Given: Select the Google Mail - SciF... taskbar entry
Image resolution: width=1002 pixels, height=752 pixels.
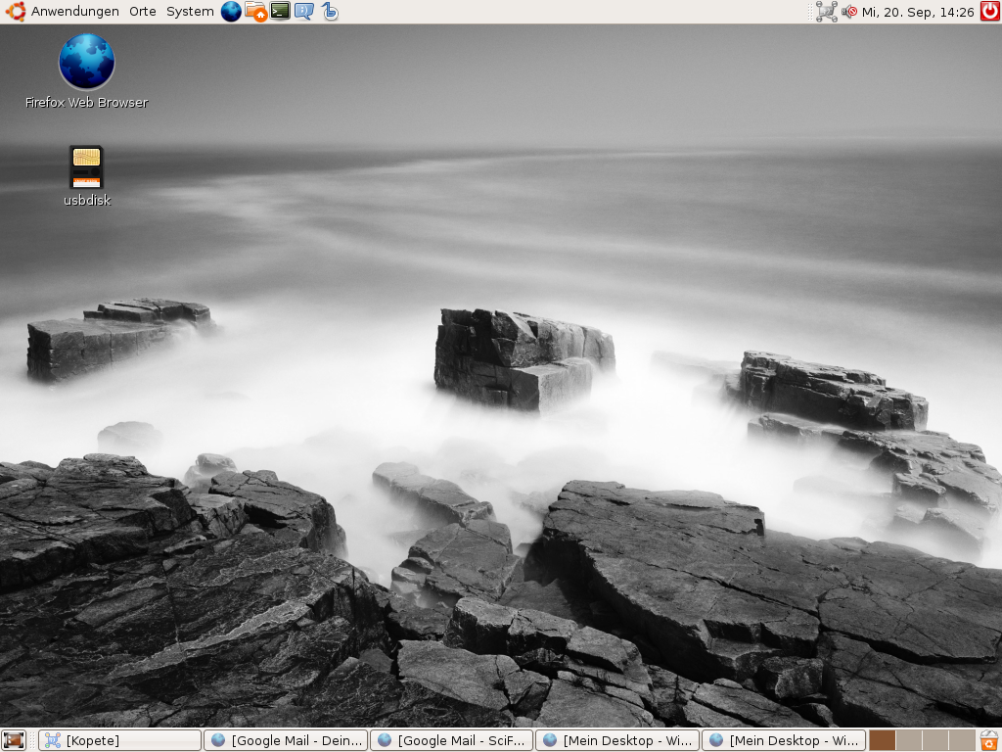Looking at the screenshot, I should (x=452, y=740).
